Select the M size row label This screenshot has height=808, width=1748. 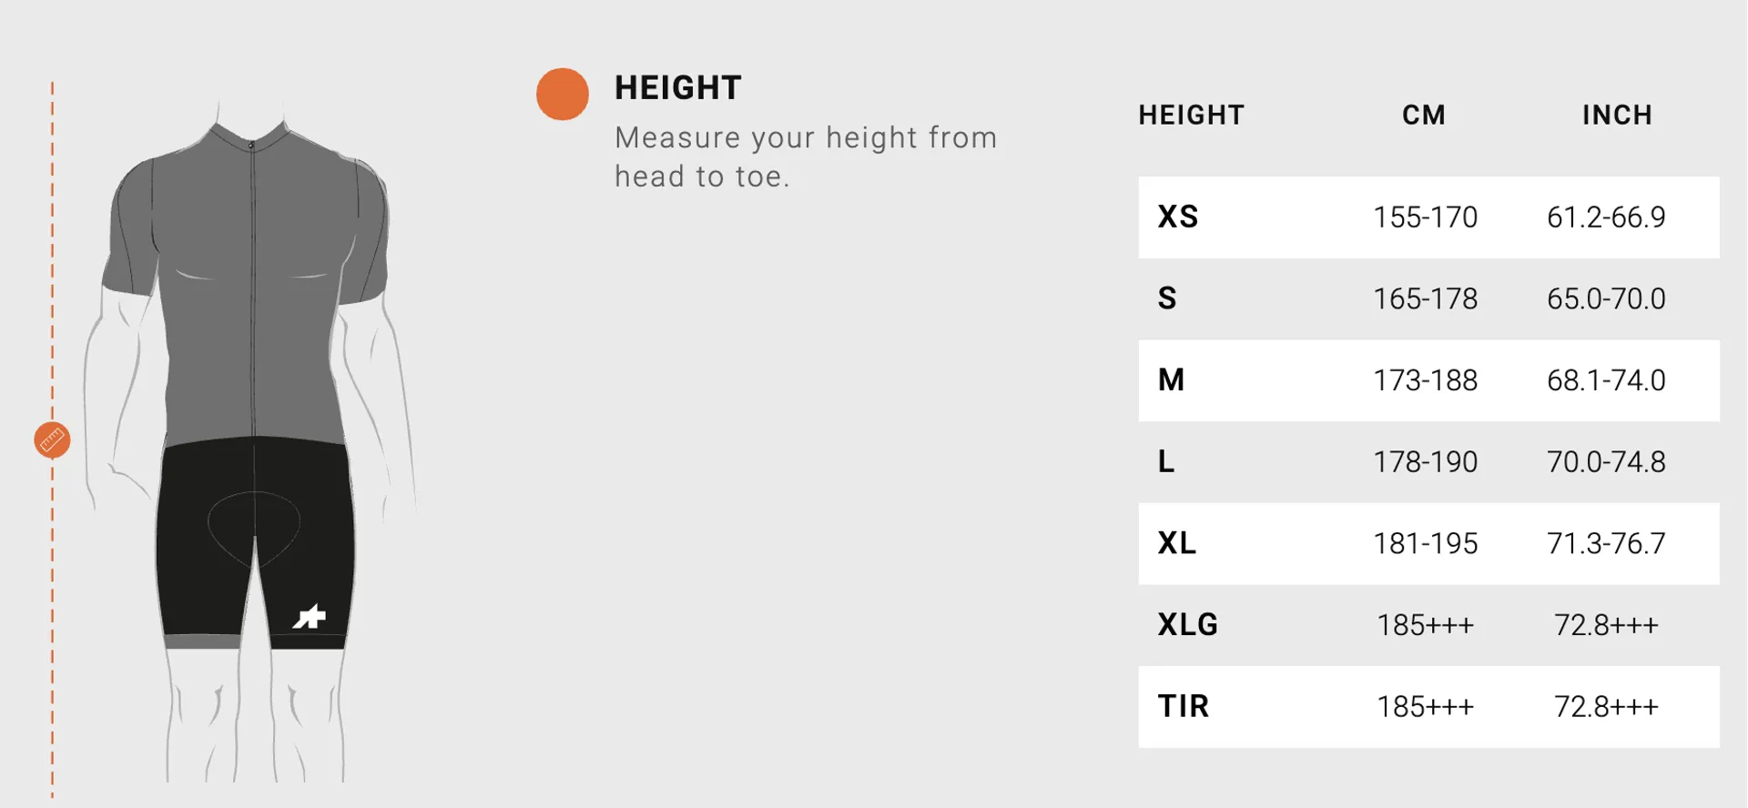pyautogui.click(x=1172, y=380)
